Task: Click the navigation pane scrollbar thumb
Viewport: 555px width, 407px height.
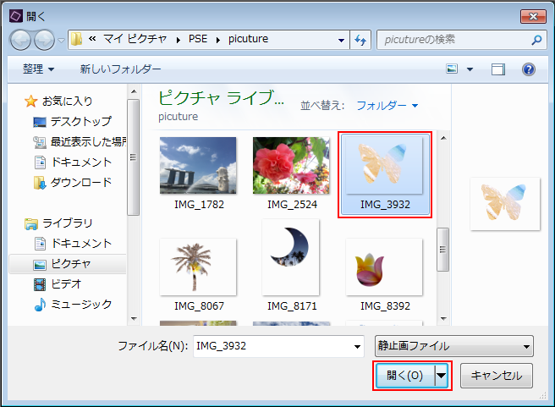Action: (134, 157)
